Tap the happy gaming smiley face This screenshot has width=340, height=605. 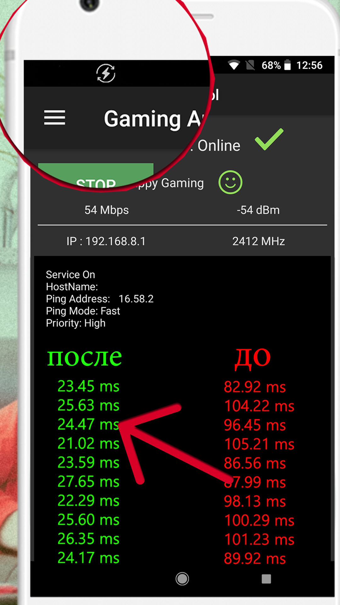point(230,182)
